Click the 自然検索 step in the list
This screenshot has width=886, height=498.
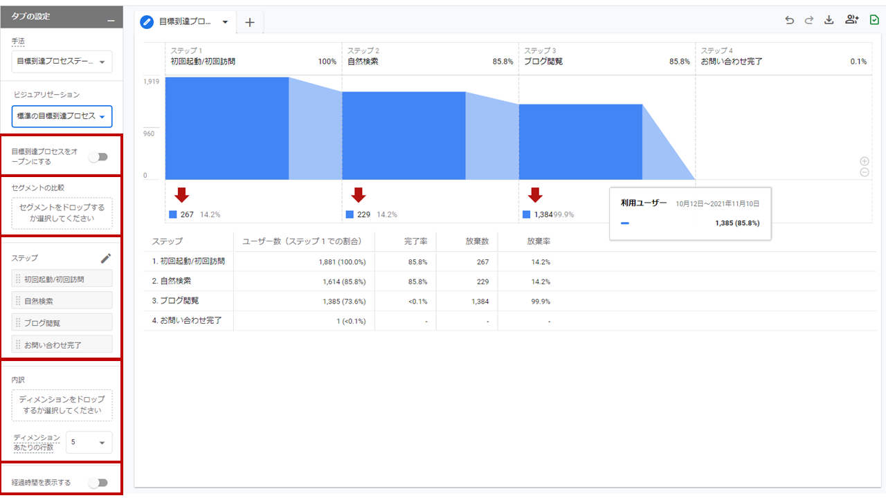point(62,299)
